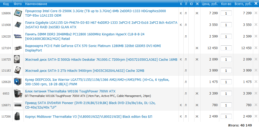Remove the Pioneer DVD drive row
The height and width of the screenshot is (131, 259).
tap(256, 105)
